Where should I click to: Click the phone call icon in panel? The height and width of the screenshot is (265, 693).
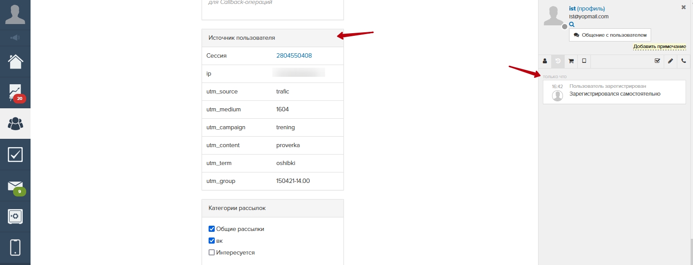[x=683, y=61]
